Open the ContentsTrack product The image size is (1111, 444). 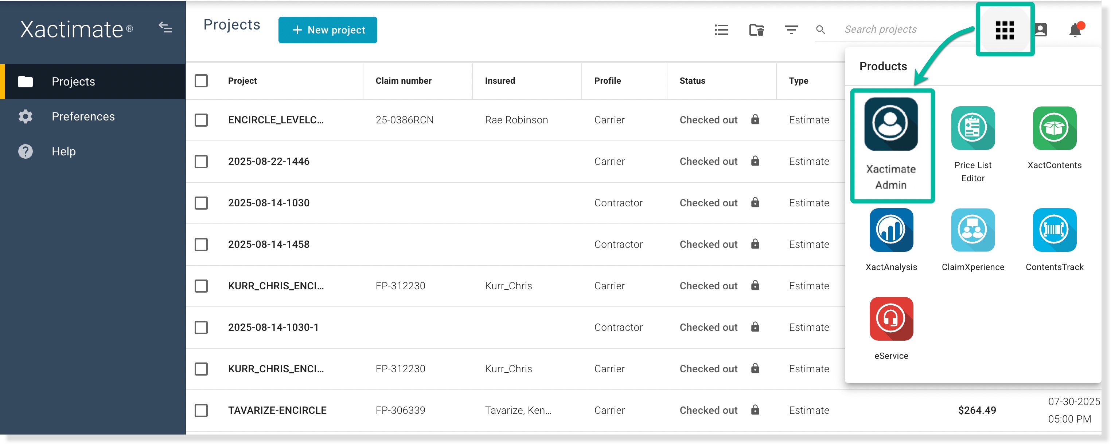pyautogui.click(x=1054, y=230)
